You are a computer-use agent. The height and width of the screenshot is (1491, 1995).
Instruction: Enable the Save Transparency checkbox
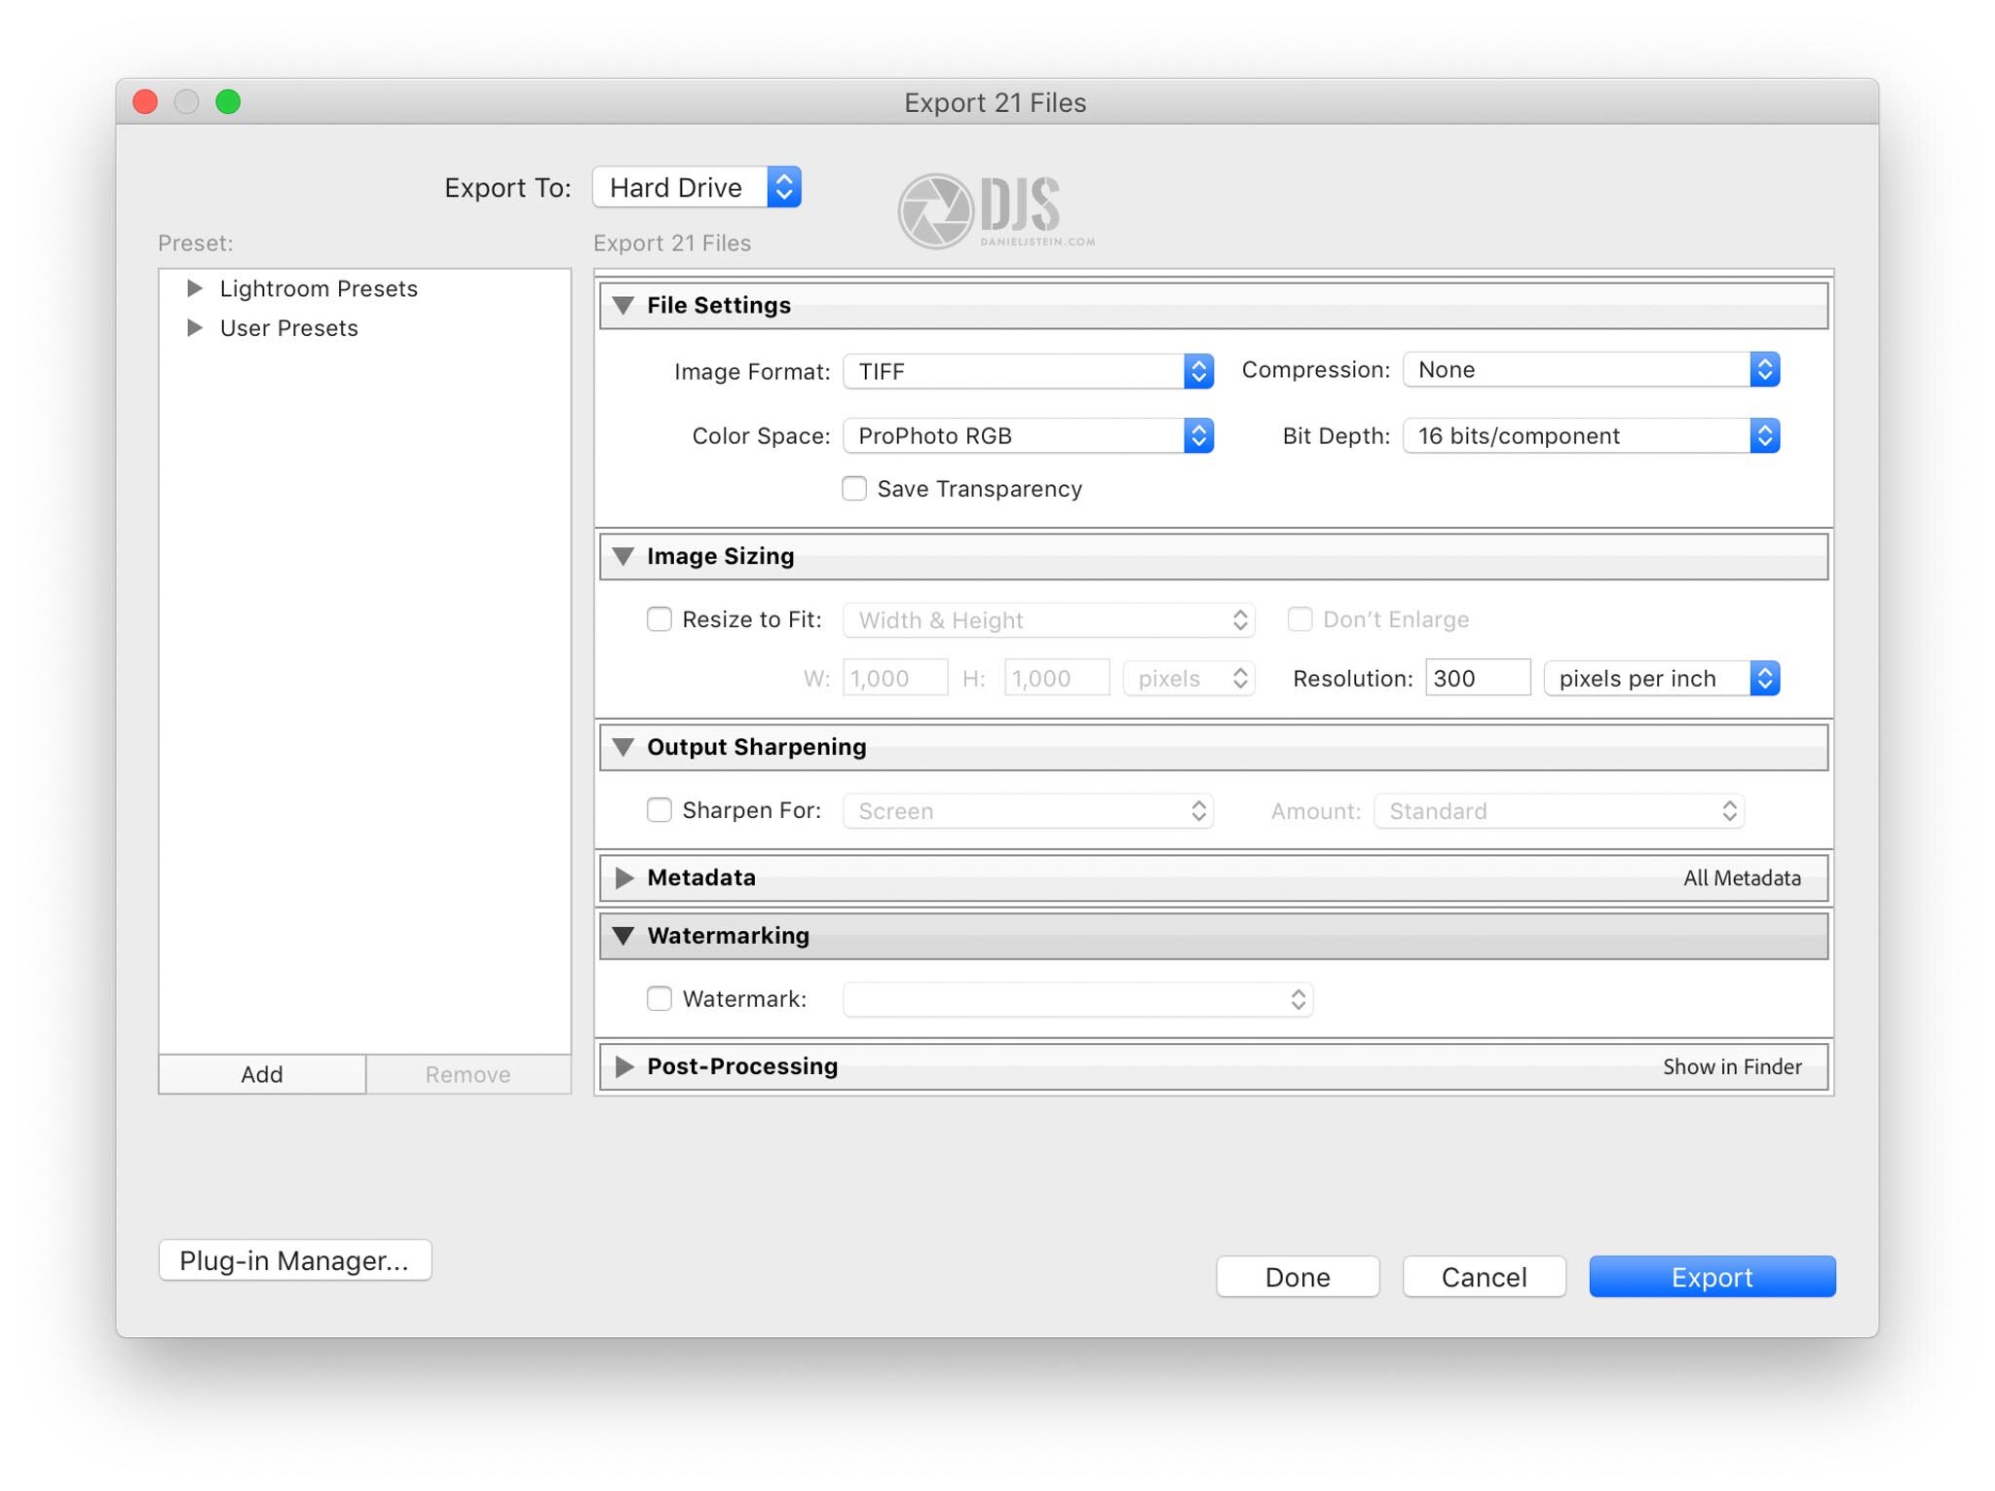tap(854, 489)
